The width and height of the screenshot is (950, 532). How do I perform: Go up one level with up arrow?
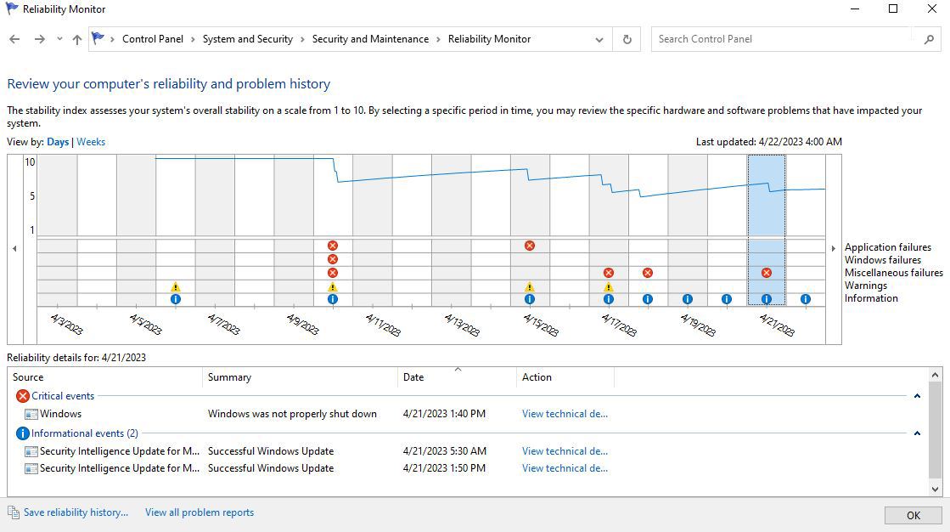click(77, 39)
